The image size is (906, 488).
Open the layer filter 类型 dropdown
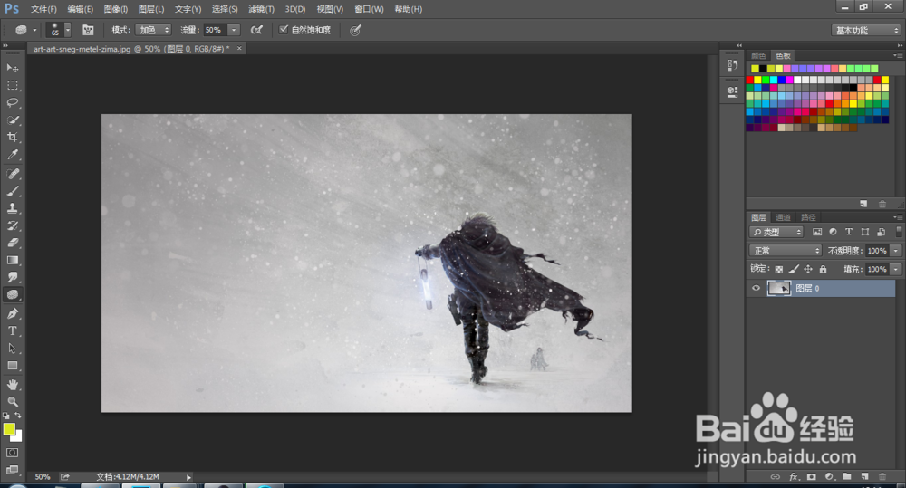pyautogui.click(x=776, y=232)
